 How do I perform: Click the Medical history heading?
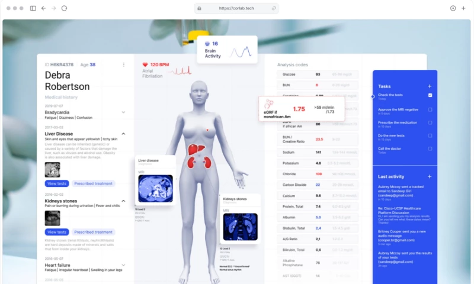[x=61, y=97]
